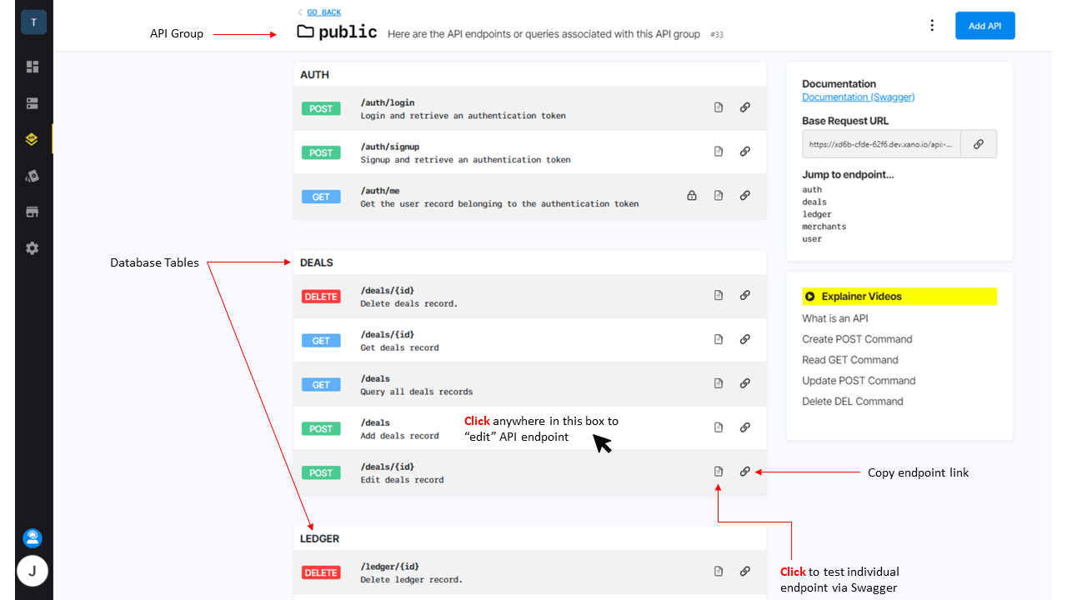
Task: Open Swagger test for /auth/signup endpoint
Action: tap(719, 152)
